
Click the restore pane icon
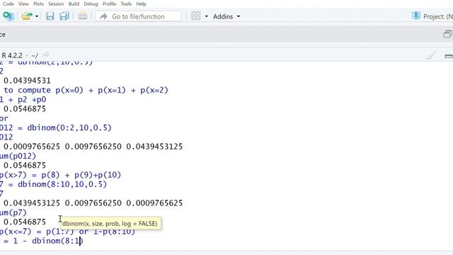click(x=447, y=34)
